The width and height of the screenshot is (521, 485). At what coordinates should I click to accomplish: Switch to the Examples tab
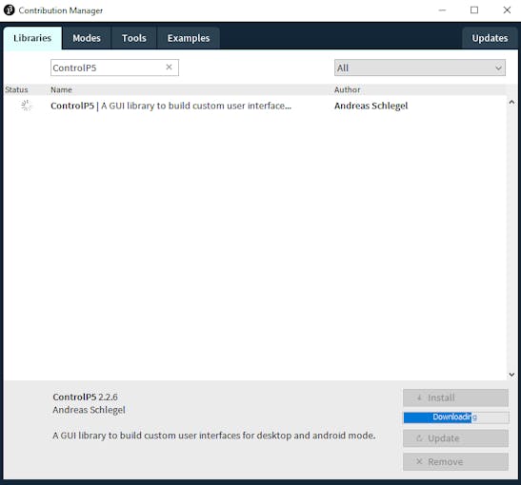(x=189, y=38)
